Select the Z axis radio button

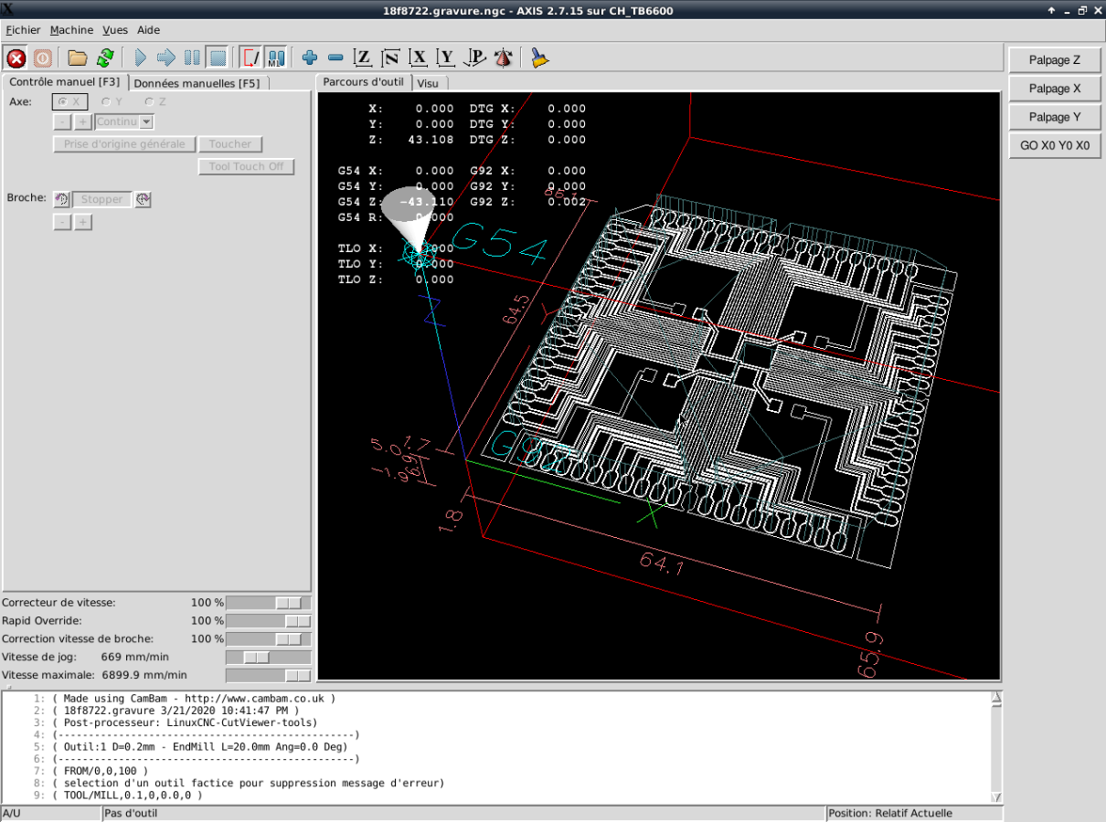149,102
